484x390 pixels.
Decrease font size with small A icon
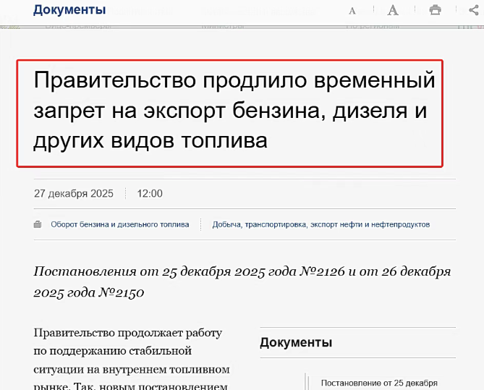point(352,10)
